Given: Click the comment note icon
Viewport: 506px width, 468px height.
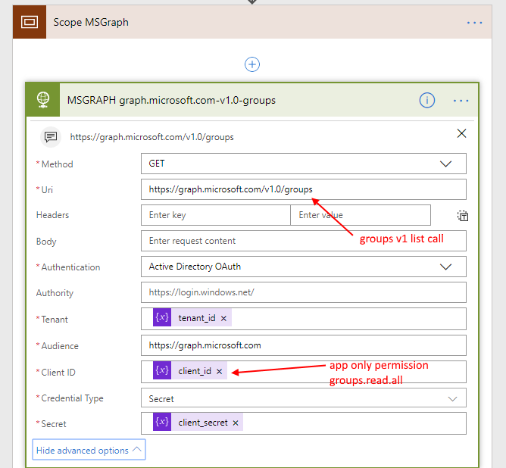Looking at the screenshot, I should point(51,137).
